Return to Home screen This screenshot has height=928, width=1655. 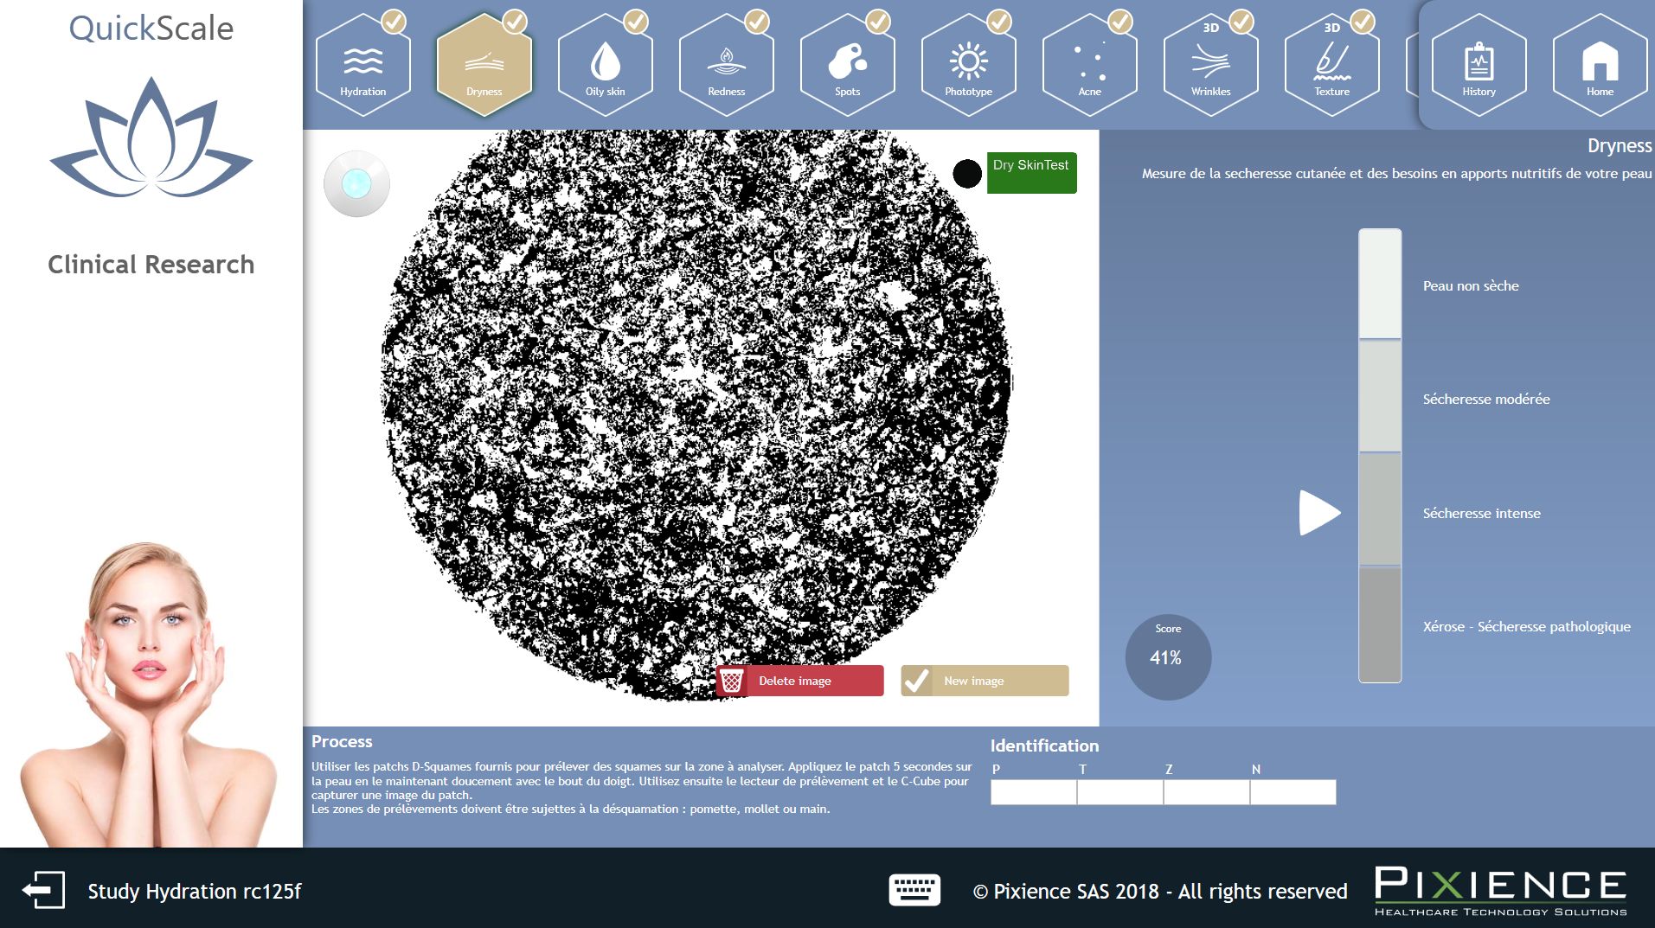tap(1600, 65)
